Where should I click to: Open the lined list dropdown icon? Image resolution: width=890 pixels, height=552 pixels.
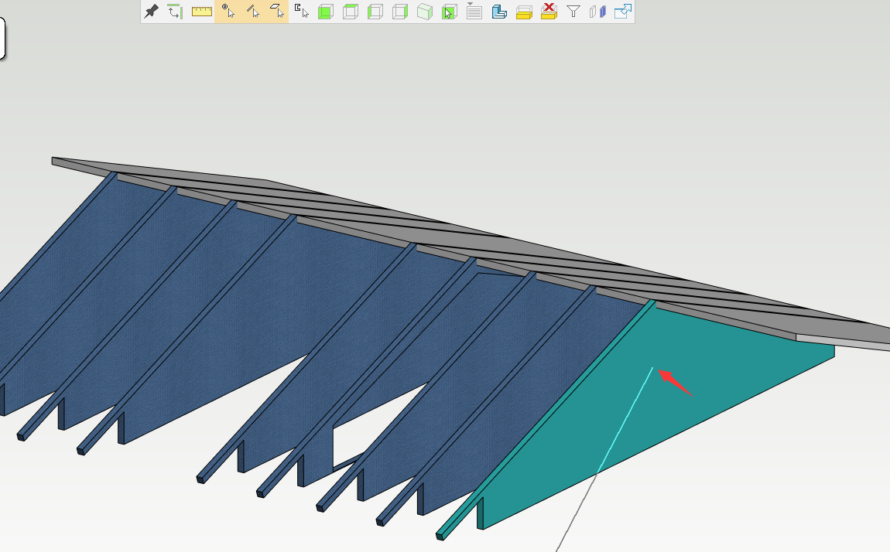pyautogui.click(x=474, y=12)
